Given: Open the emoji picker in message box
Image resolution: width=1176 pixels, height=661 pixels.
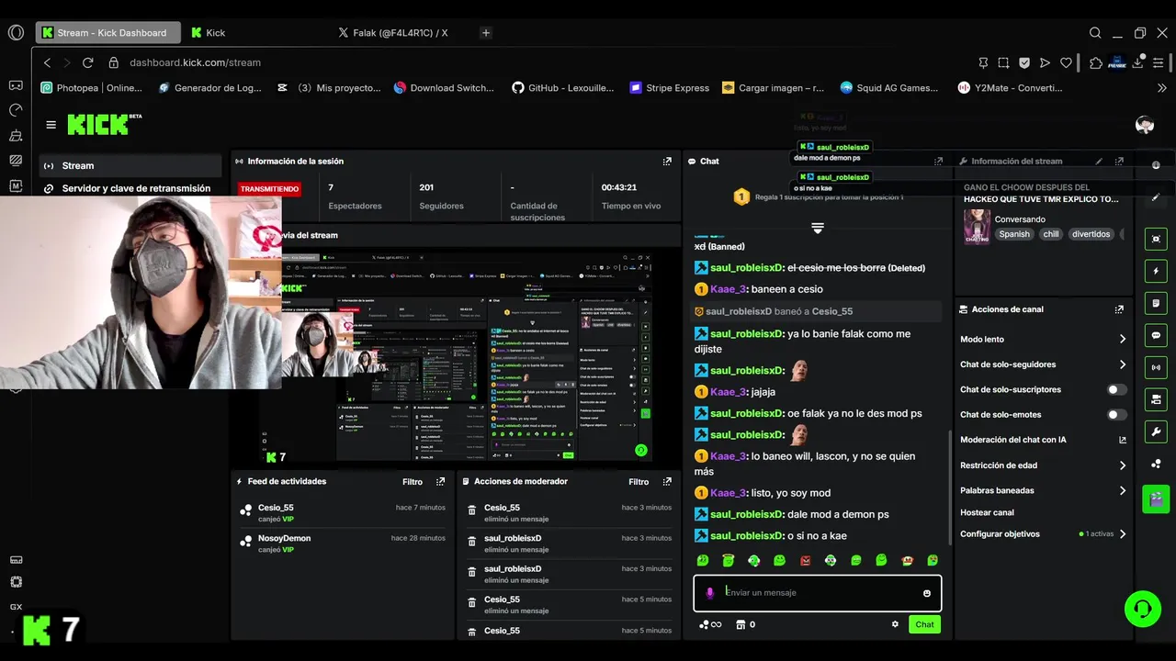Looking at the screenshot, I should [926, 593].
